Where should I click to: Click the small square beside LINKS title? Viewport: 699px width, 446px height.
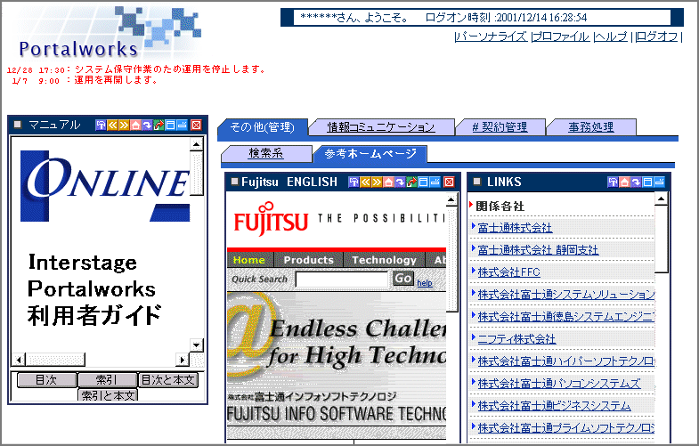(477, 182)
